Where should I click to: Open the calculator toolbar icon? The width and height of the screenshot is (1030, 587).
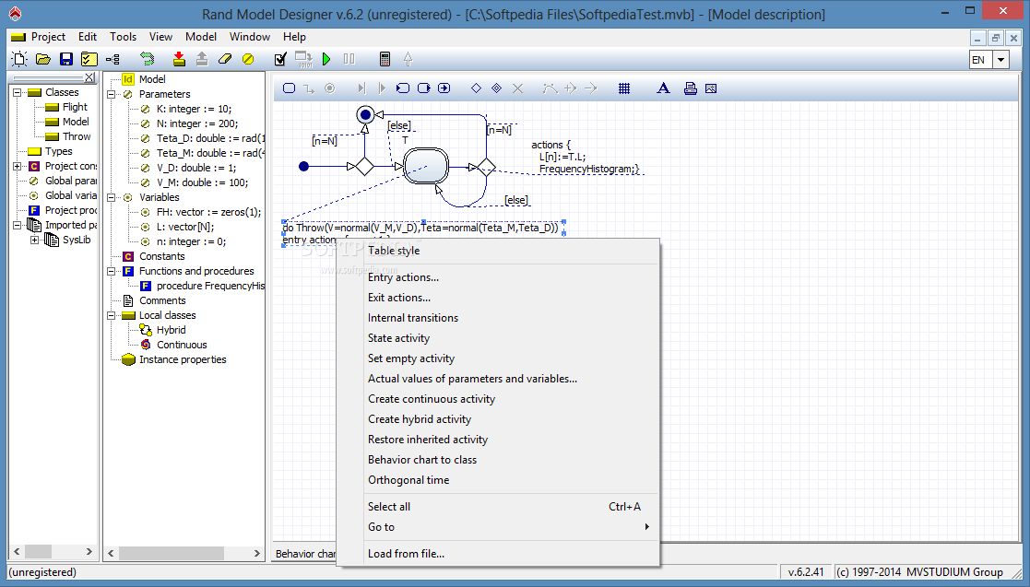tap(385, 59)
